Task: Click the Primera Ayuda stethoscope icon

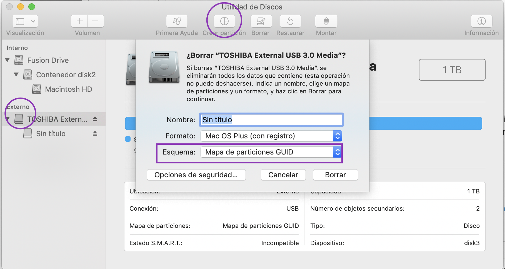Action: click(177, 21)
